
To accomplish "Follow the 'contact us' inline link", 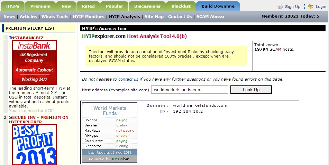I will (128, 79).
